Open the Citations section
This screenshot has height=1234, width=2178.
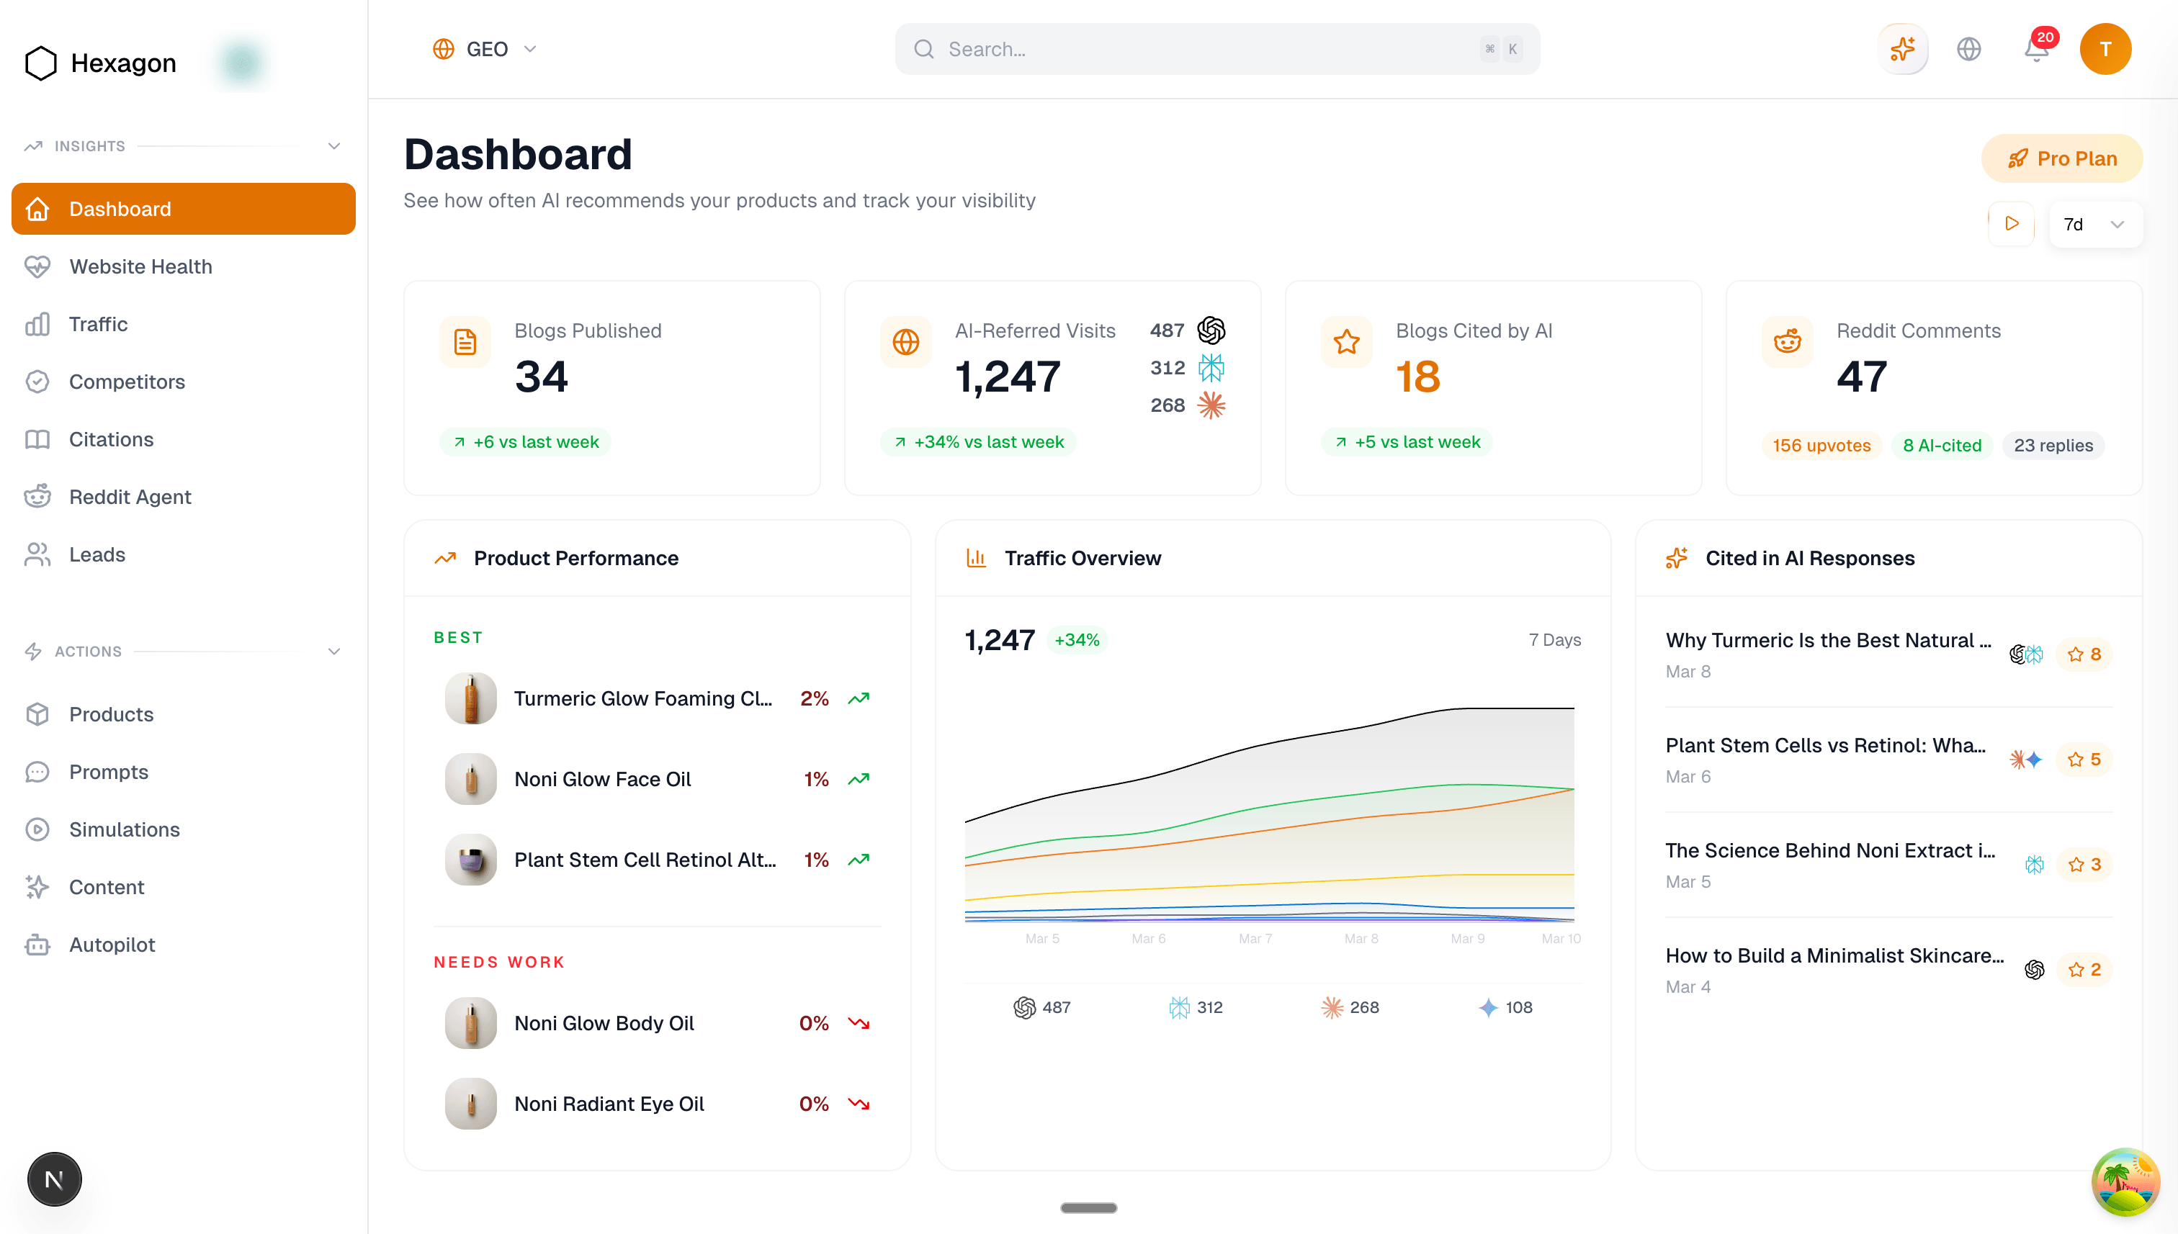112,439
